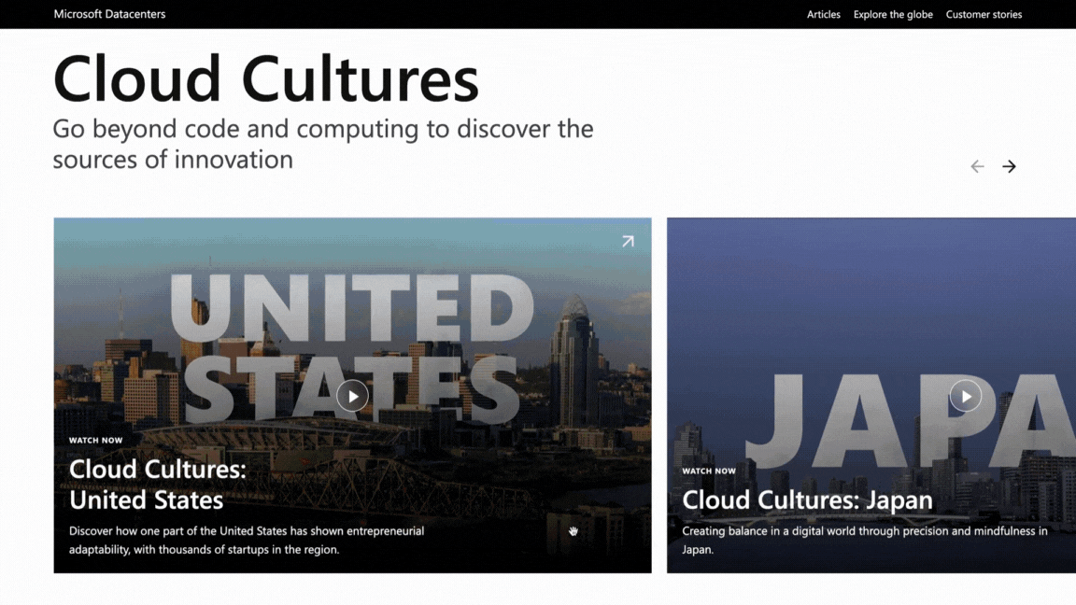Play the Japan video
This screenshot has width=1076, height=605.
coord(965,396)
